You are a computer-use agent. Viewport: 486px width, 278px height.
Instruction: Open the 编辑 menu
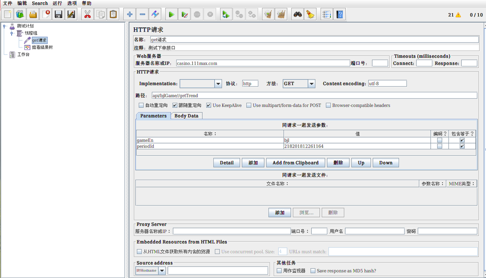click(x=22, y=3)
